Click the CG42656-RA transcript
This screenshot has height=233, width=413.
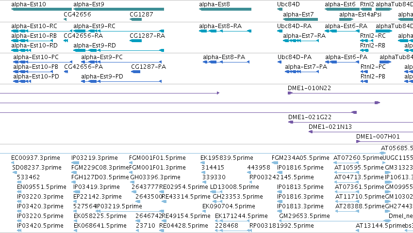[66, 41]
